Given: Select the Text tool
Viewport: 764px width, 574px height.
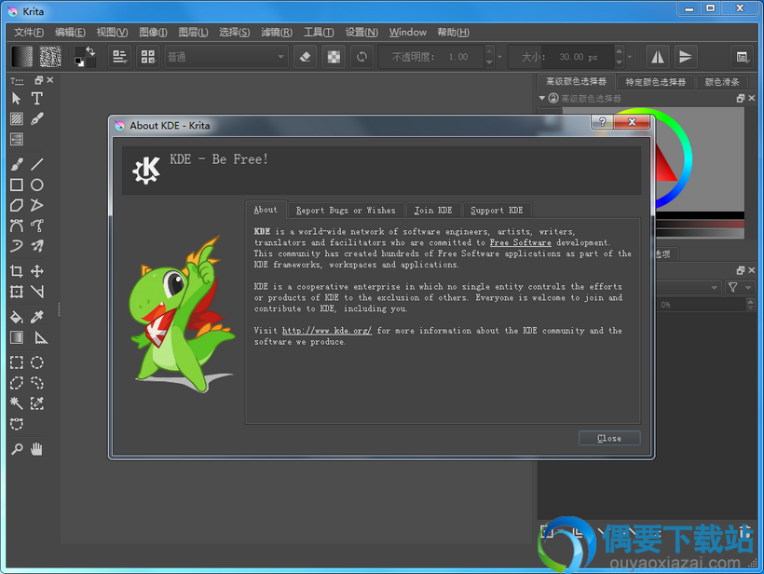Looking at the screenshot, I should click(37, 99).
